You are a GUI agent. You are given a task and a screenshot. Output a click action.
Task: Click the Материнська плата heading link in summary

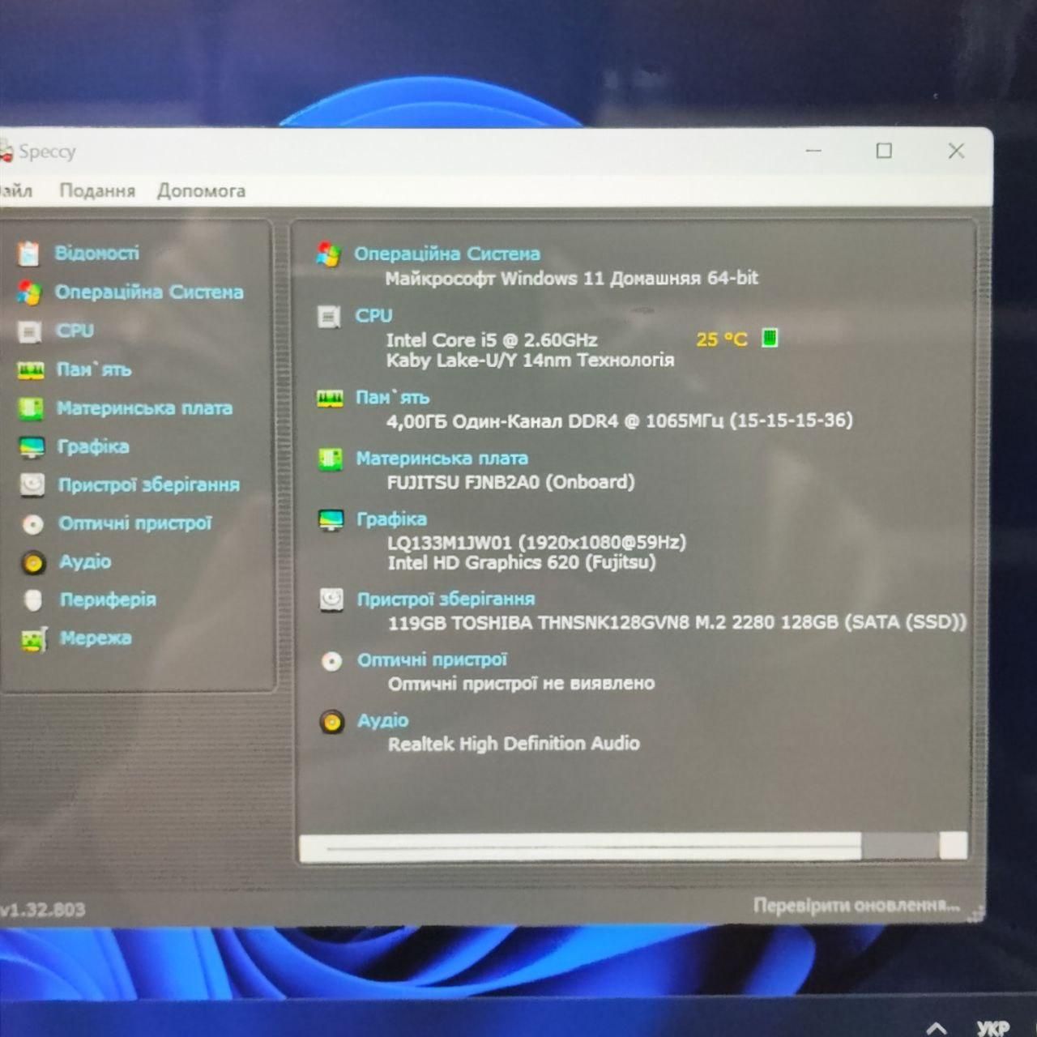click(x=442, y=459)
